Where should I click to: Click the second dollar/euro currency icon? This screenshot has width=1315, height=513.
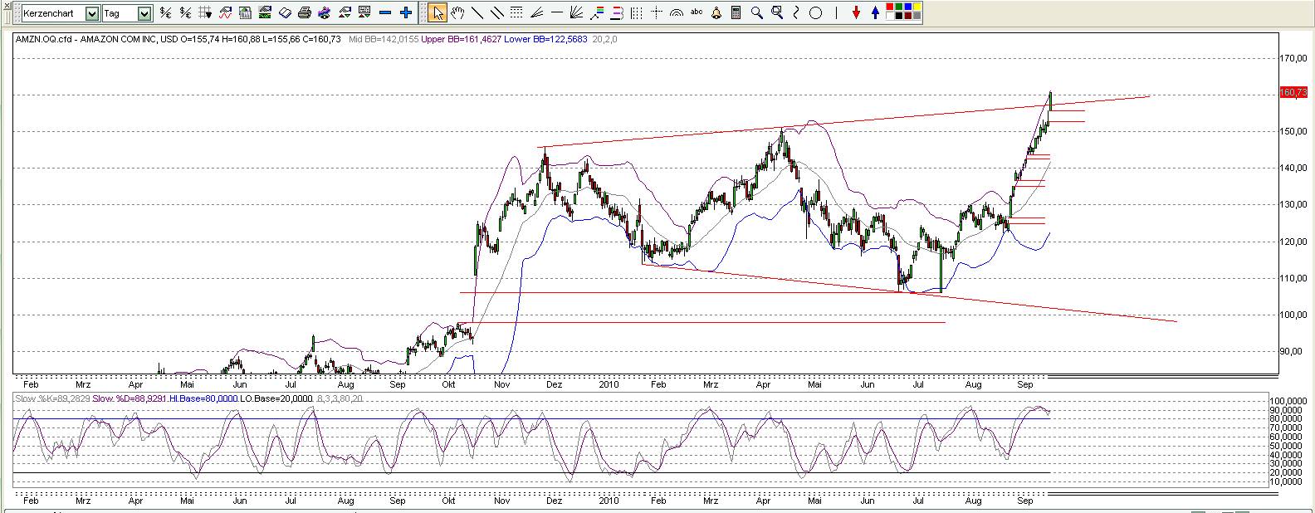[185, 12]
